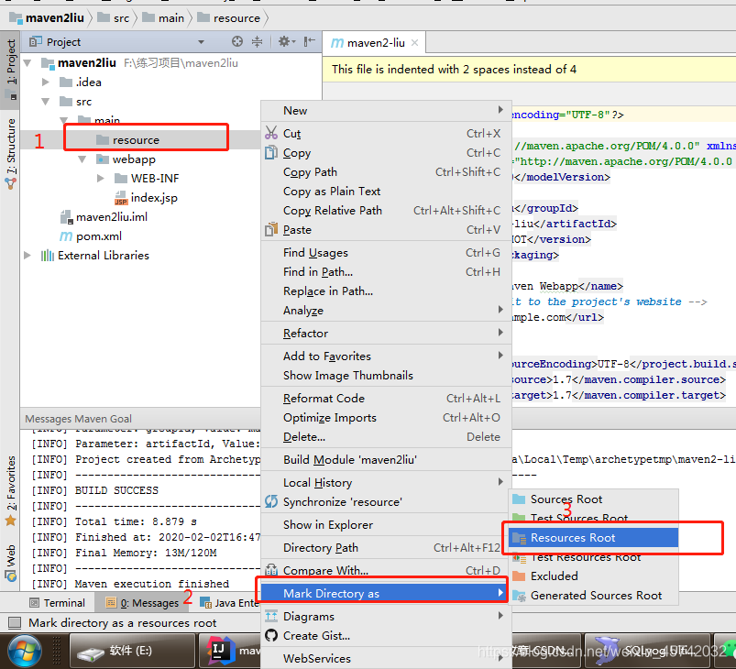The height and width of the screenshot is (669, 736).
Task: Open the Structure side tab
Action: (10, 154)
